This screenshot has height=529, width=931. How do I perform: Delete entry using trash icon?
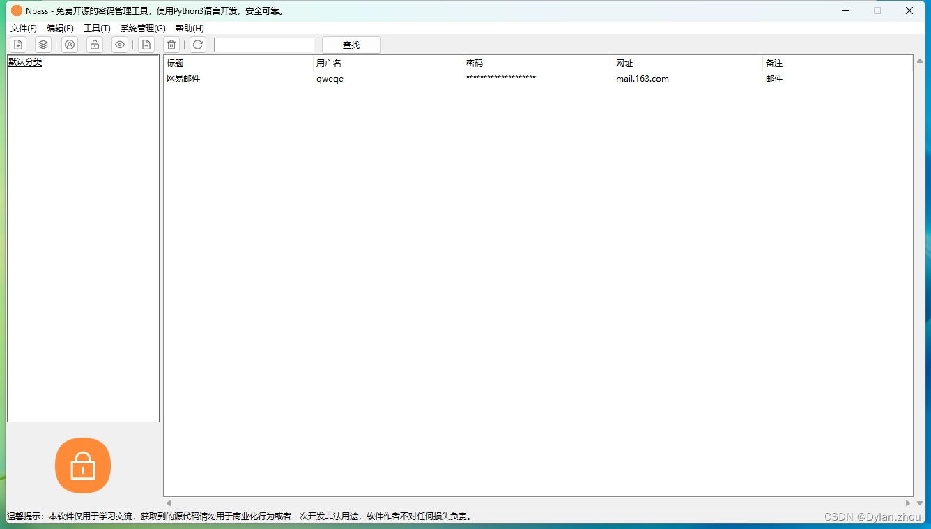tap(171, 44)
